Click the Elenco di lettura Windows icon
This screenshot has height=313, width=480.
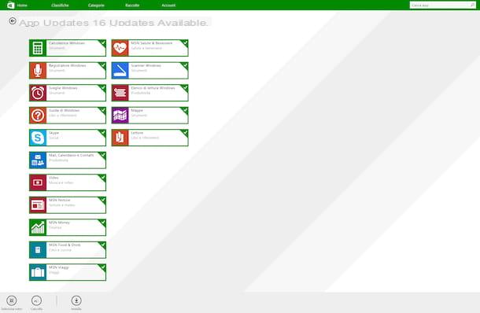pos(120,93)
